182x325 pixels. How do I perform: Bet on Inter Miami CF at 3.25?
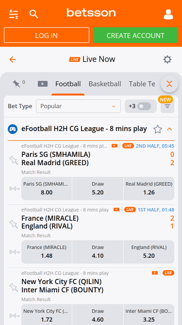pos(149,315)
